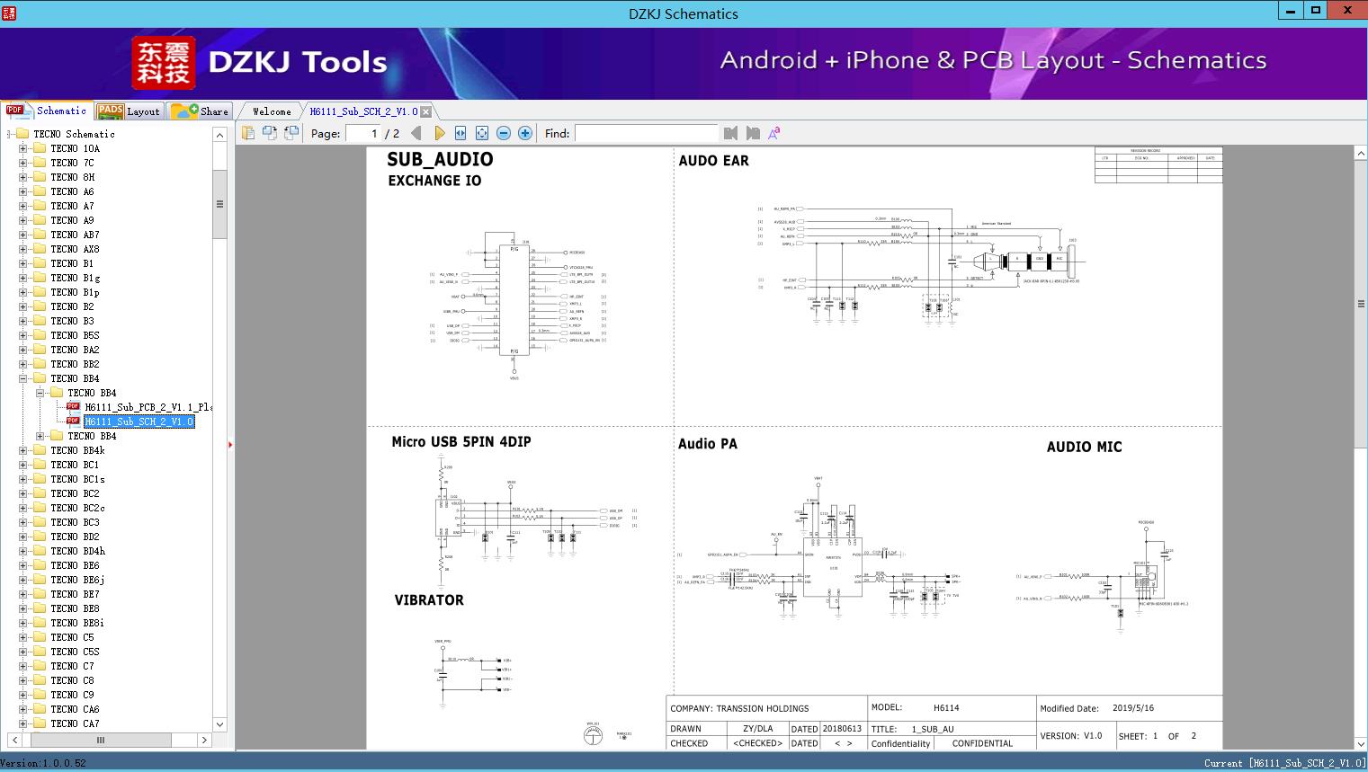Click the zoom in plus icon
Viewport: 1368px width, 772px height.
pos(525,133)
